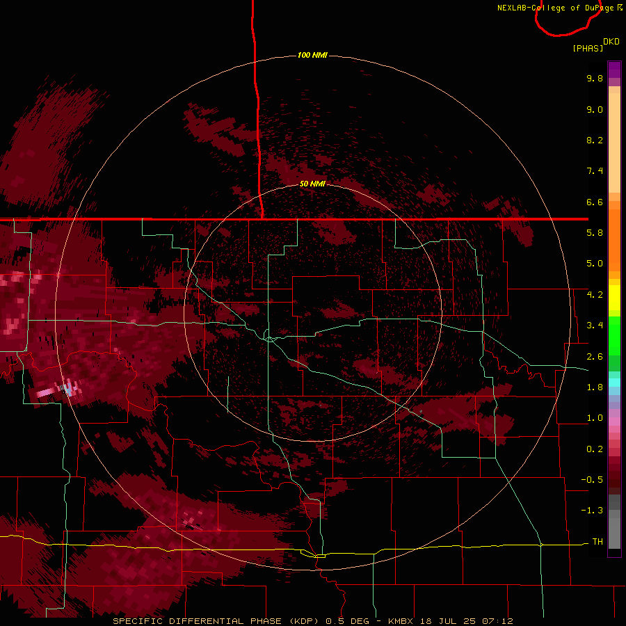The width and height of the screenshot is (626, 626).
Task: Click the -0.5 color scale value
Action: tap(592, 480)
